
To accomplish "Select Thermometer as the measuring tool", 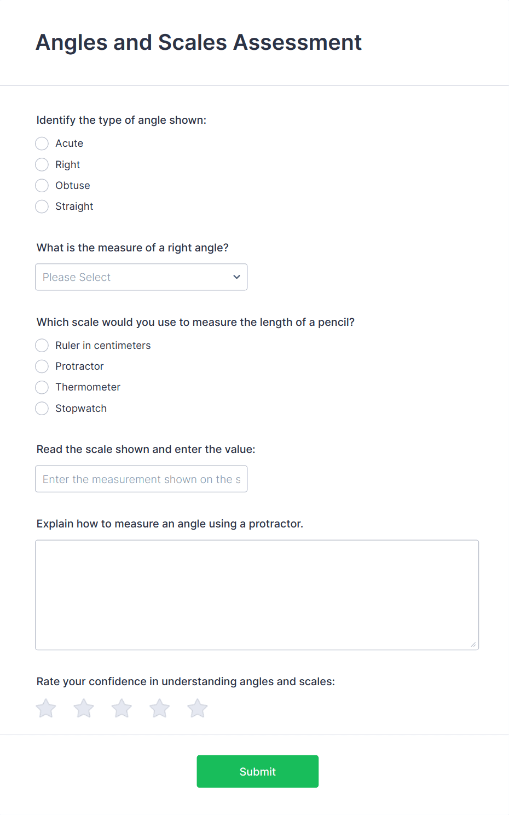I will 42,387.
